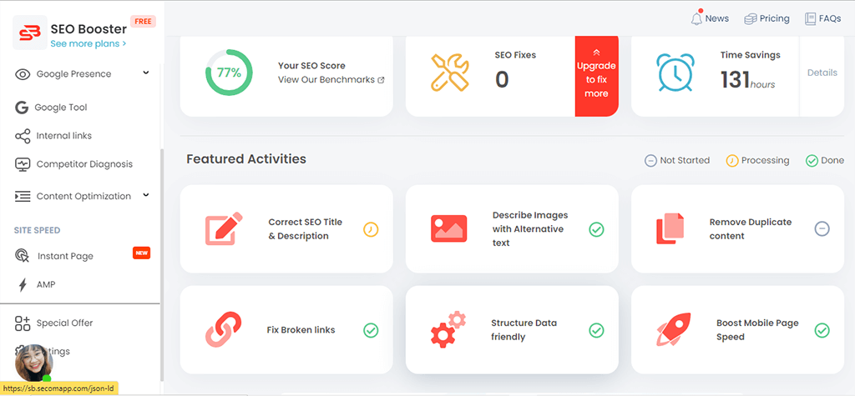Open the Pricing link in header
This screenshot has height=396, width=855.
(x=766, y=18)
